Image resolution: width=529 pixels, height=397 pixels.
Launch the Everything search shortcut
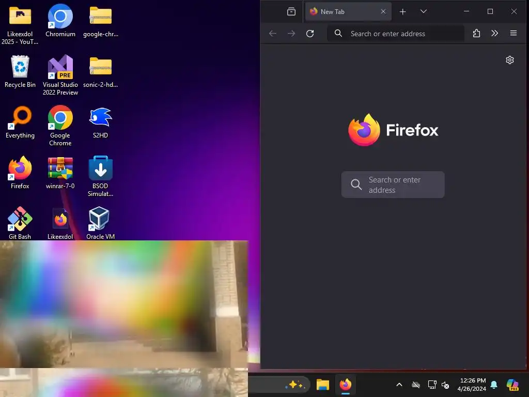point(20,122)
